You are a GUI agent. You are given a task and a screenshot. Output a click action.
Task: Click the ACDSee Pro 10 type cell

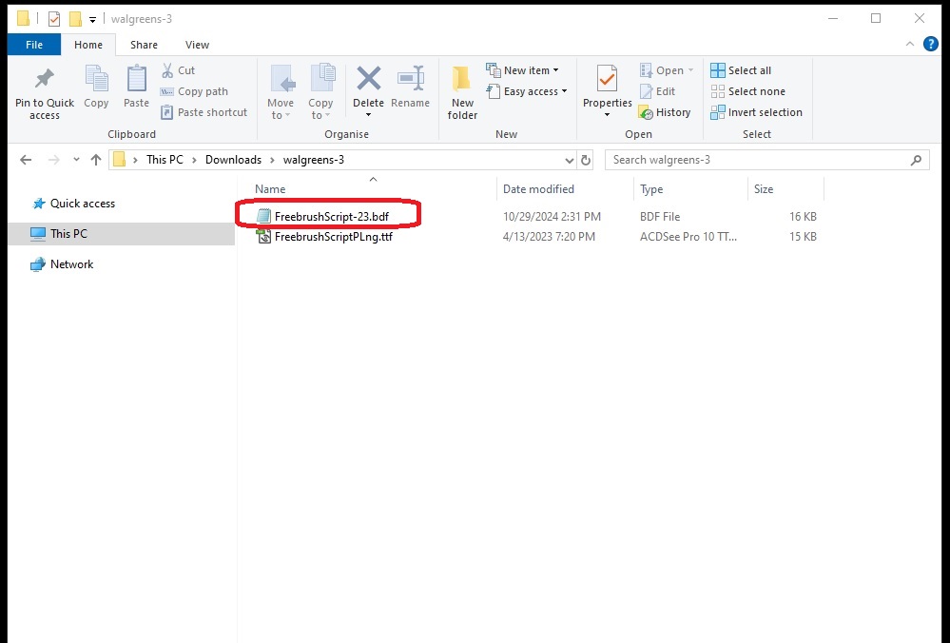[688, 237]
